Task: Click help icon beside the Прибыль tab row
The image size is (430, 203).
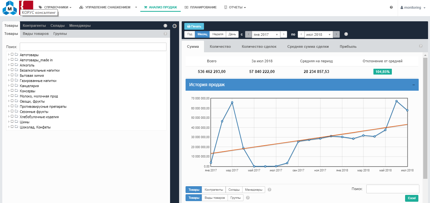Action: pyautogui.click(x=421, y=46)
